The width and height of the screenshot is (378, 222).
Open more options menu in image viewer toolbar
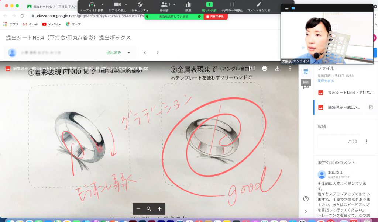[290, 69]
